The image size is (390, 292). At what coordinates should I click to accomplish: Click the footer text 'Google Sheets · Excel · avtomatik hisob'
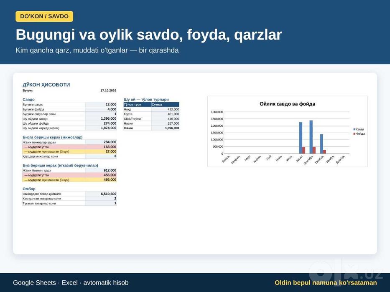point(71,283)
